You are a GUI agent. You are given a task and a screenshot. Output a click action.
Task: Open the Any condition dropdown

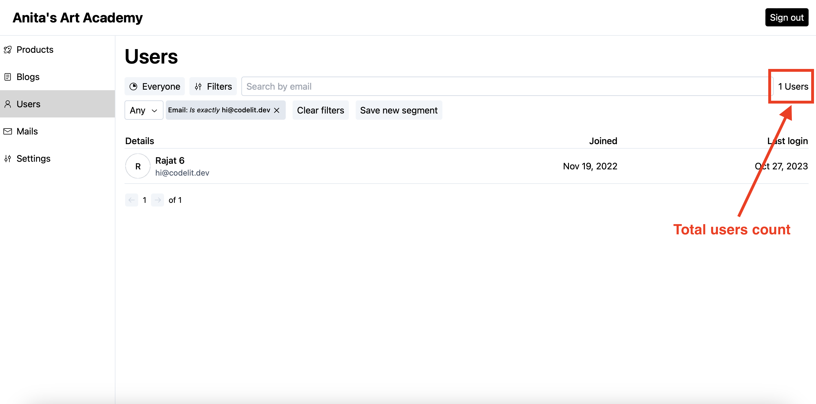point(144,110)
